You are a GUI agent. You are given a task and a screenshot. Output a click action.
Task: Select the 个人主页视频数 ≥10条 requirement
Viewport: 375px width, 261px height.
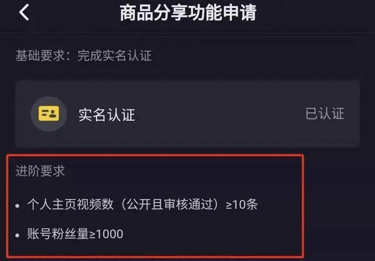click(x=142, y=204)
